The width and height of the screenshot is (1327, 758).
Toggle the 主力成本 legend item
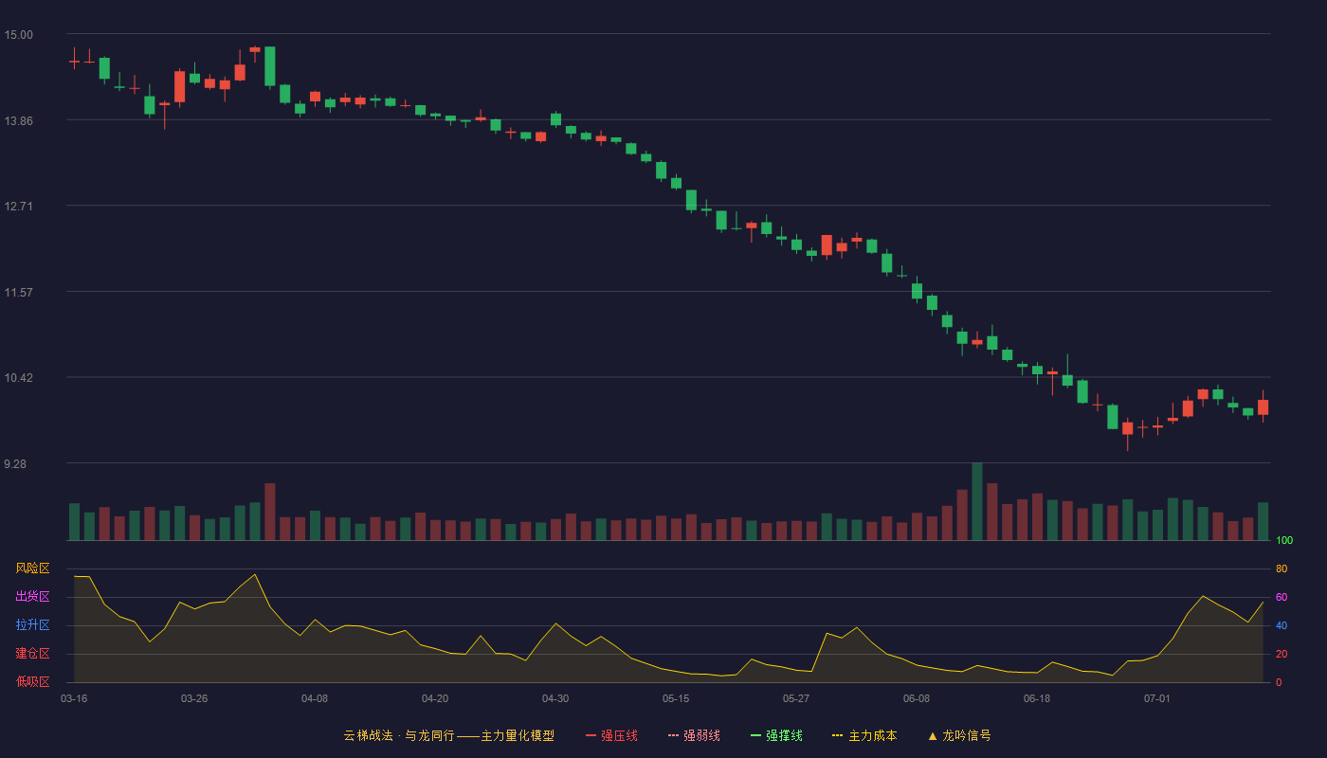(864, 735)
